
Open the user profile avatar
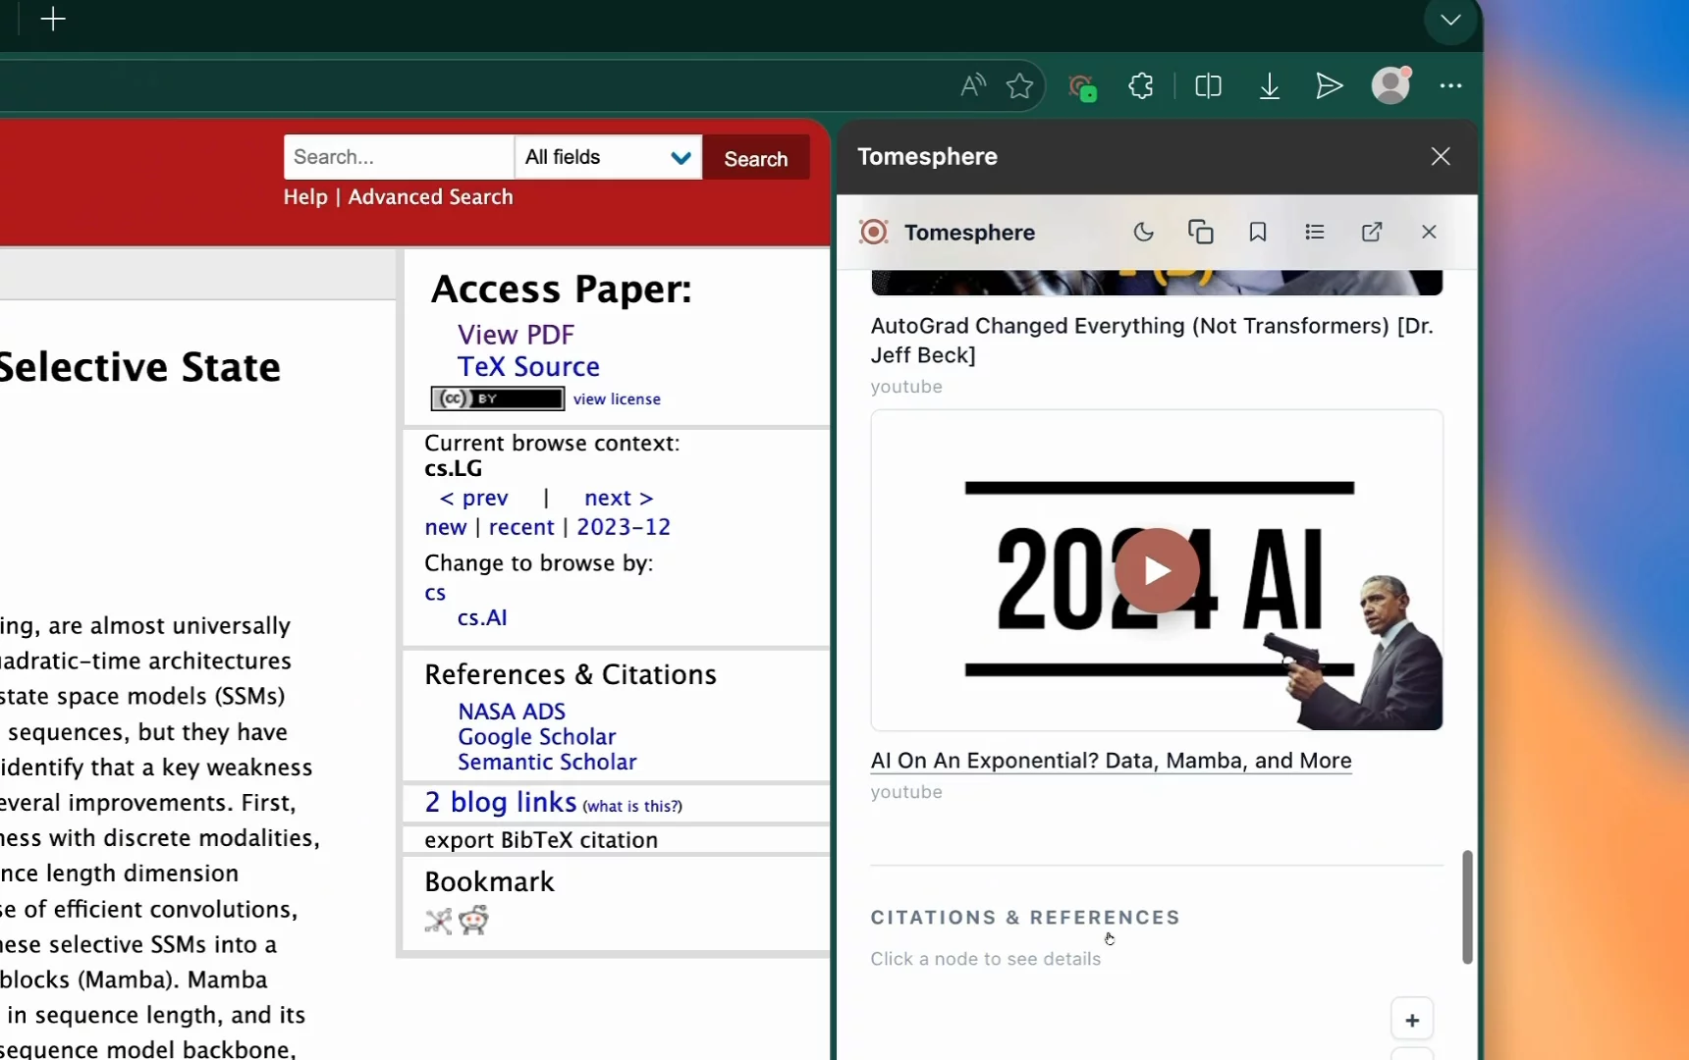coord(1391,85)
